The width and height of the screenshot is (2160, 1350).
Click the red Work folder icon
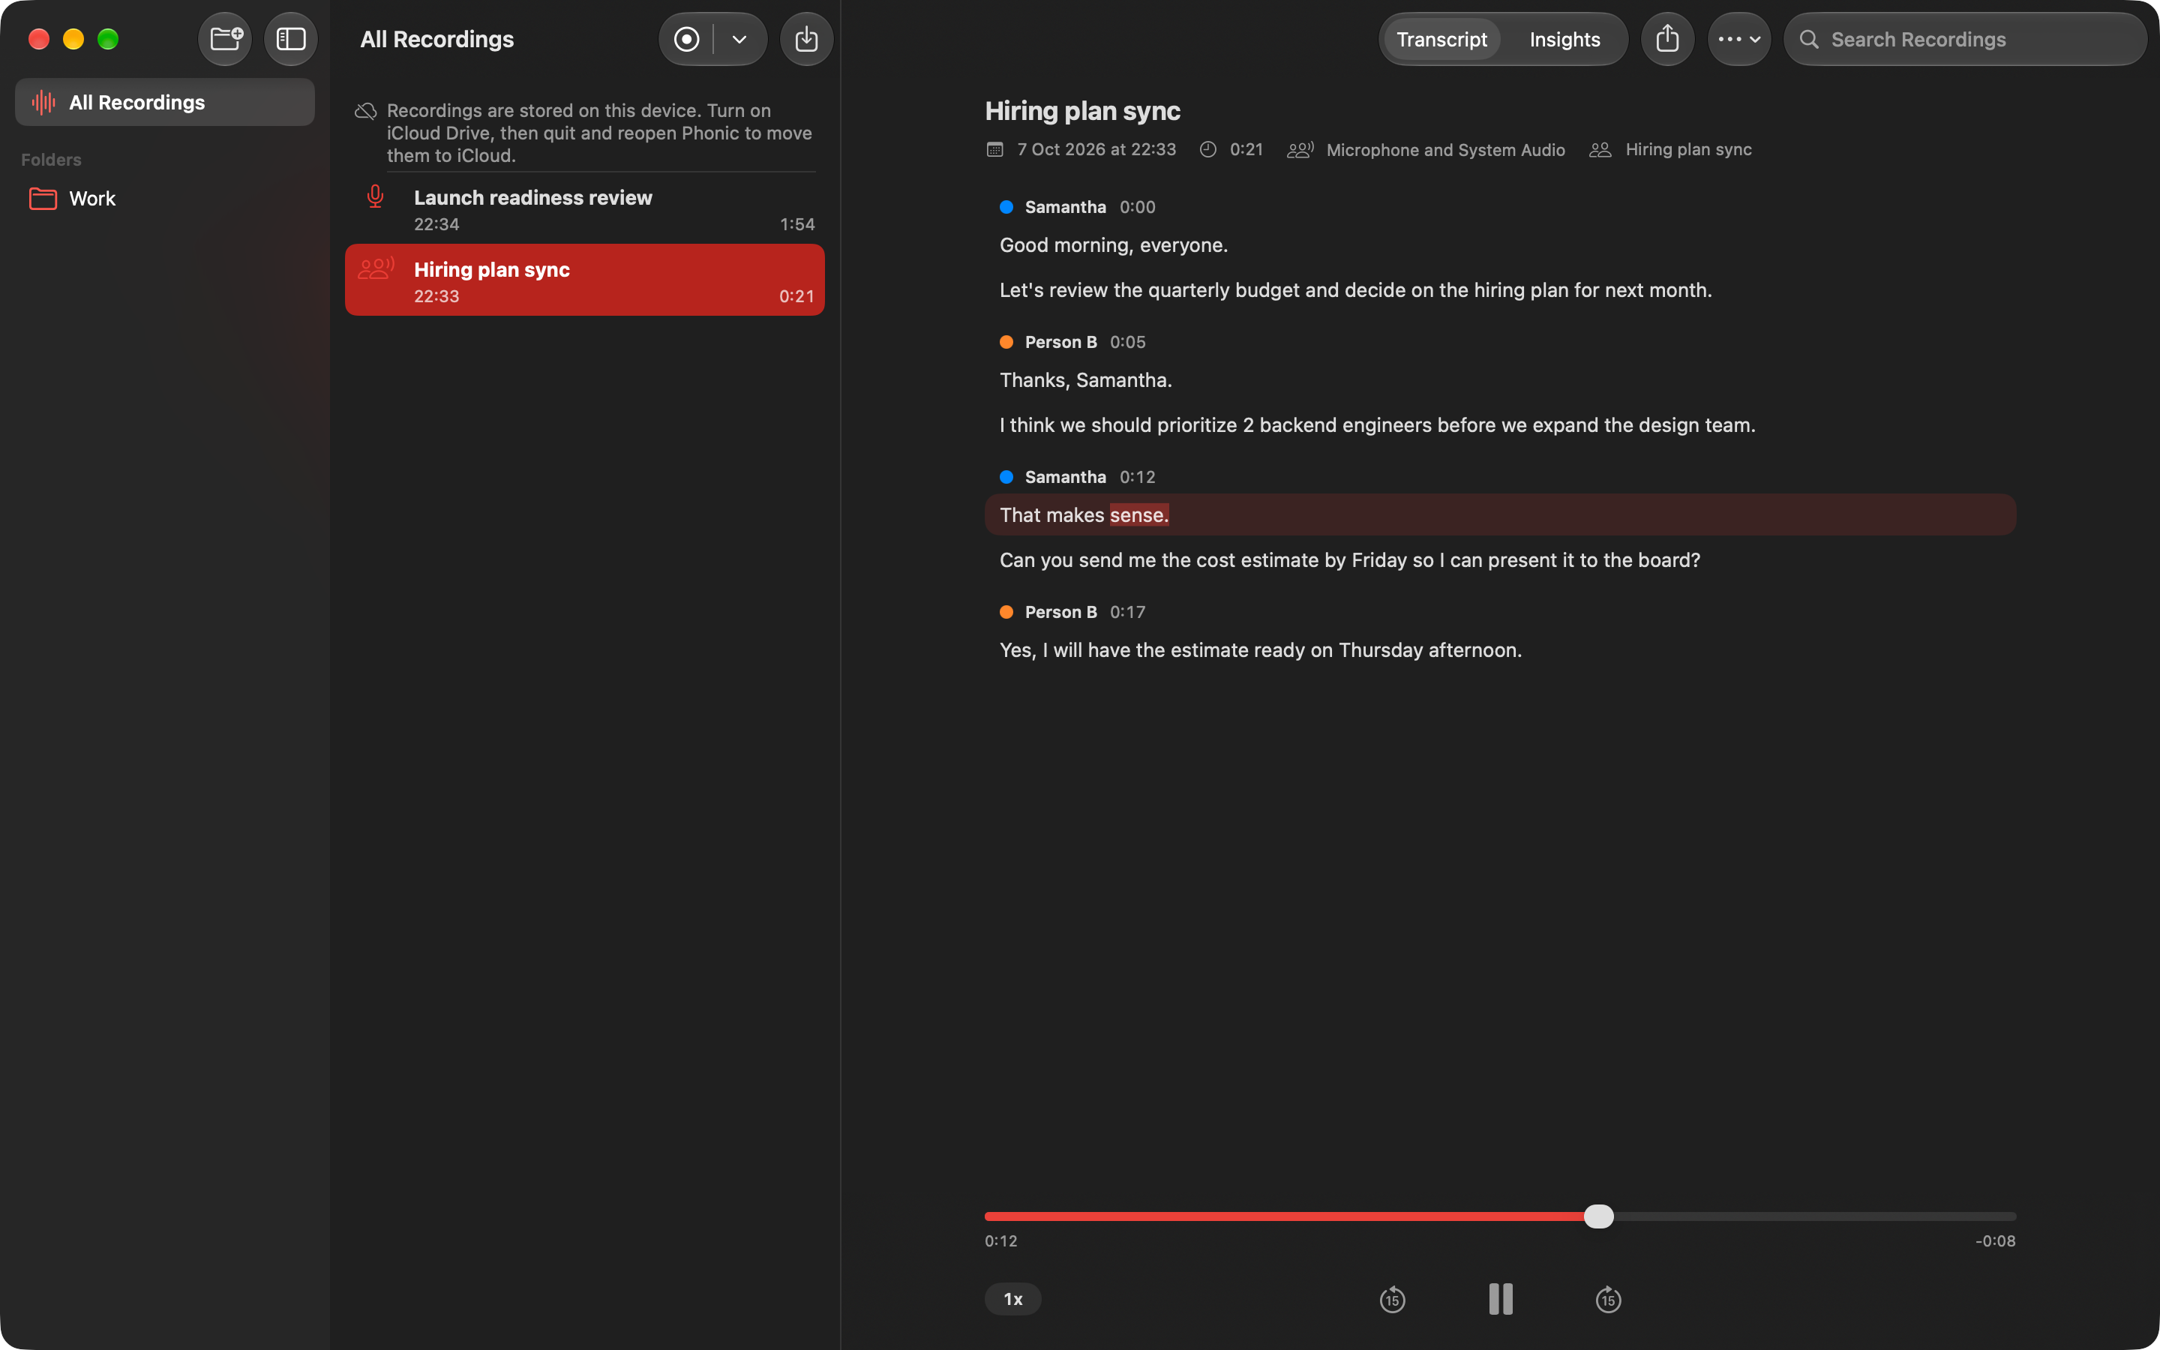pyautogui.click(x=43, y=198)
